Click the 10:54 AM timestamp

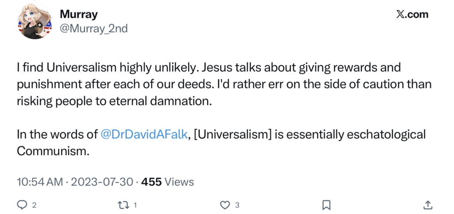pyautogui.click(x=40, y=182)
